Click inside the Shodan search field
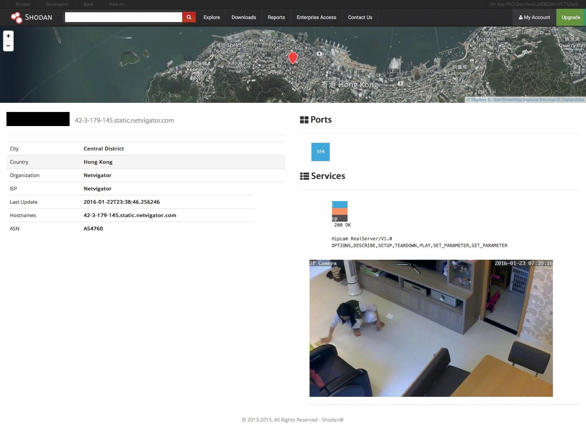Image resolution: width=586 pixels, height=441 pixels. coord(123,17)
